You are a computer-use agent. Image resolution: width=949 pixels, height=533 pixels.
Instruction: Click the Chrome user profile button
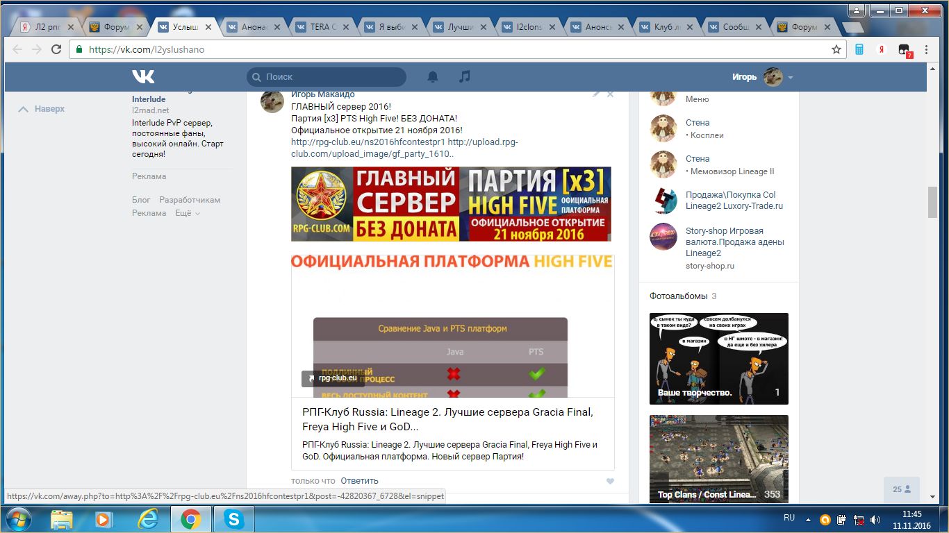858,10
